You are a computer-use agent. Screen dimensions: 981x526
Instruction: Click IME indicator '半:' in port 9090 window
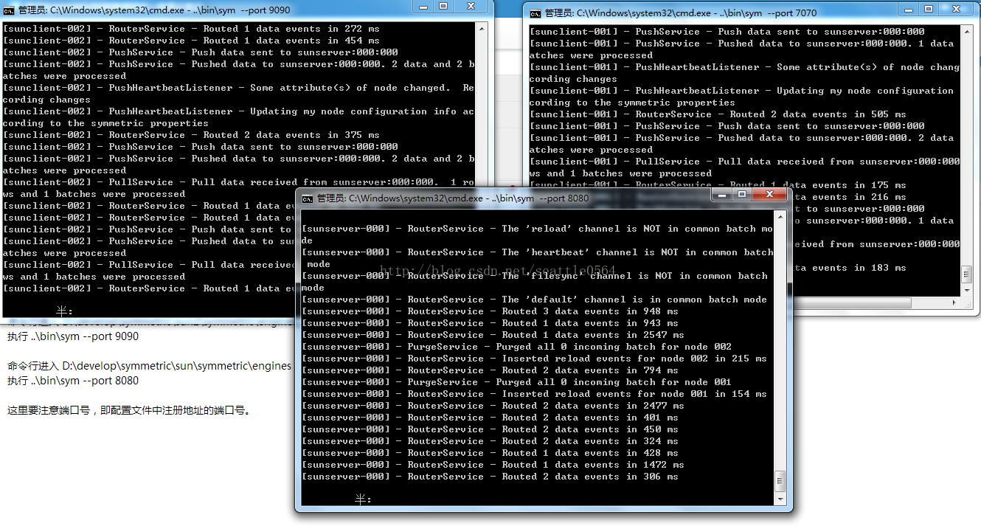64,311
